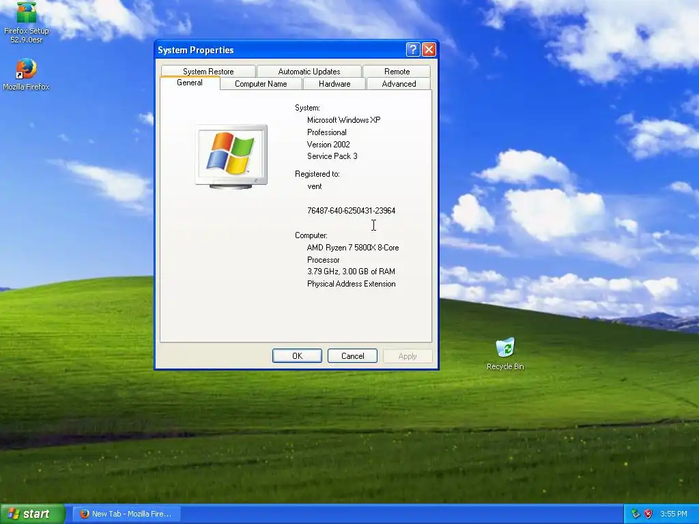Click the safely remove hardware tray icon
Screen dimensions: 699x524
pyautogui.click(x=636, y=514)
